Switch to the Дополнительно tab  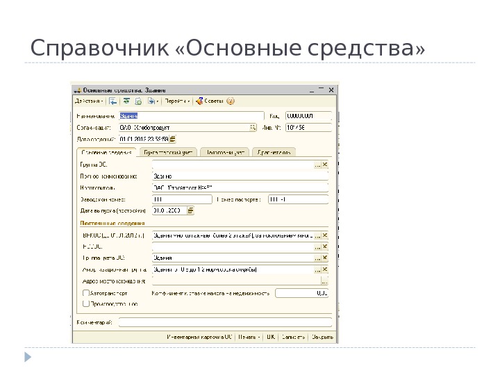pyautogui.click(x=274, y=152)
